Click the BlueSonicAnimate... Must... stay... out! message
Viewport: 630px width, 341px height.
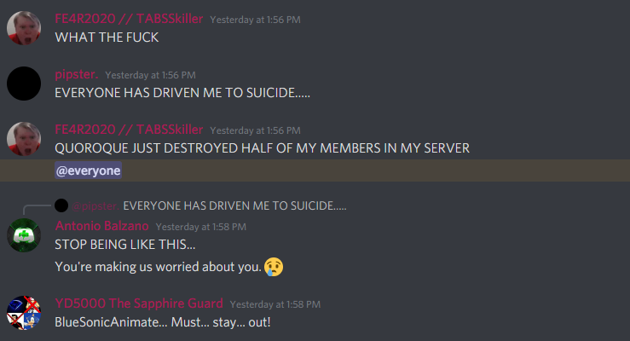(163, 322)
